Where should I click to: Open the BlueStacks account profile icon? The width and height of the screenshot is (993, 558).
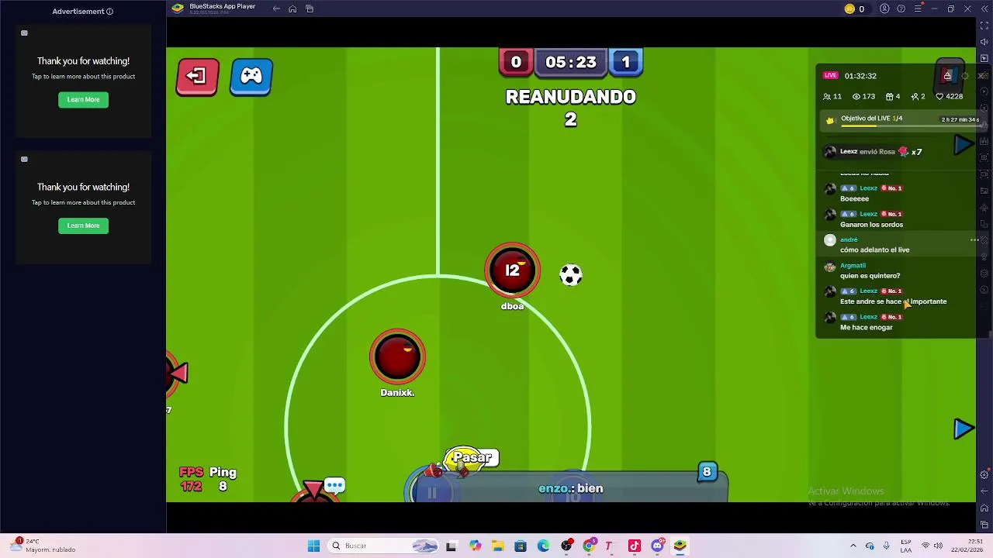pos(884,9)
